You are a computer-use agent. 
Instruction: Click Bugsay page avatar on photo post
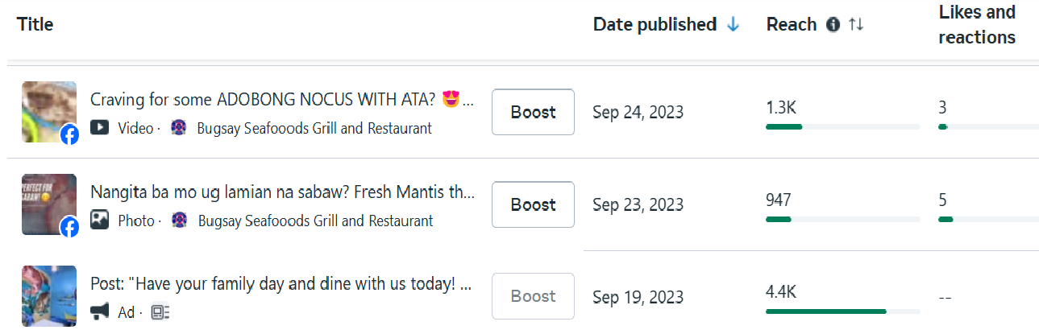(x=179, y=220)
